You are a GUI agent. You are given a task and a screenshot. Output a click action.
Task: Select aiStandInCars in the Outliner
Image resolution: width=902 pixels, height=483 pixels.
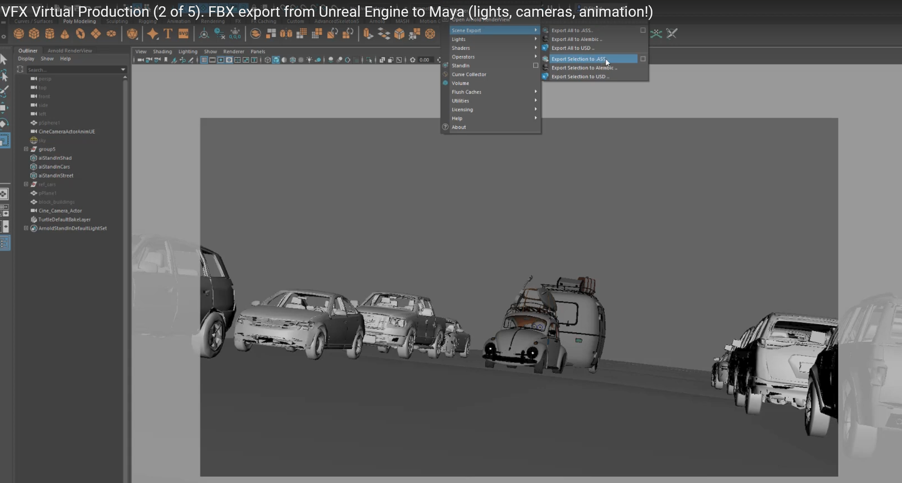54,167
